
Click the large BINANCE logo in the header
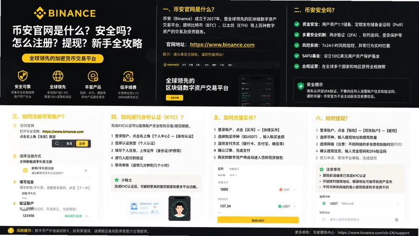tap(65, 13)
